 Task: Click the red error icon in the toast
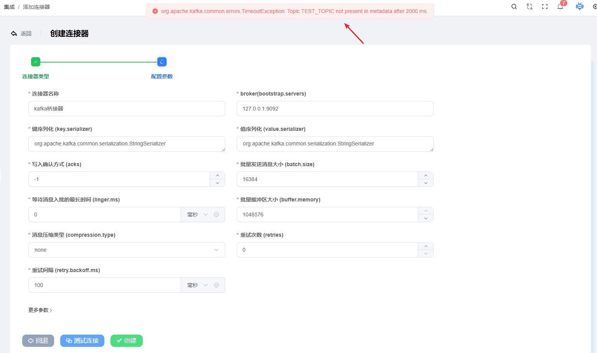click(x=155, y=11)
